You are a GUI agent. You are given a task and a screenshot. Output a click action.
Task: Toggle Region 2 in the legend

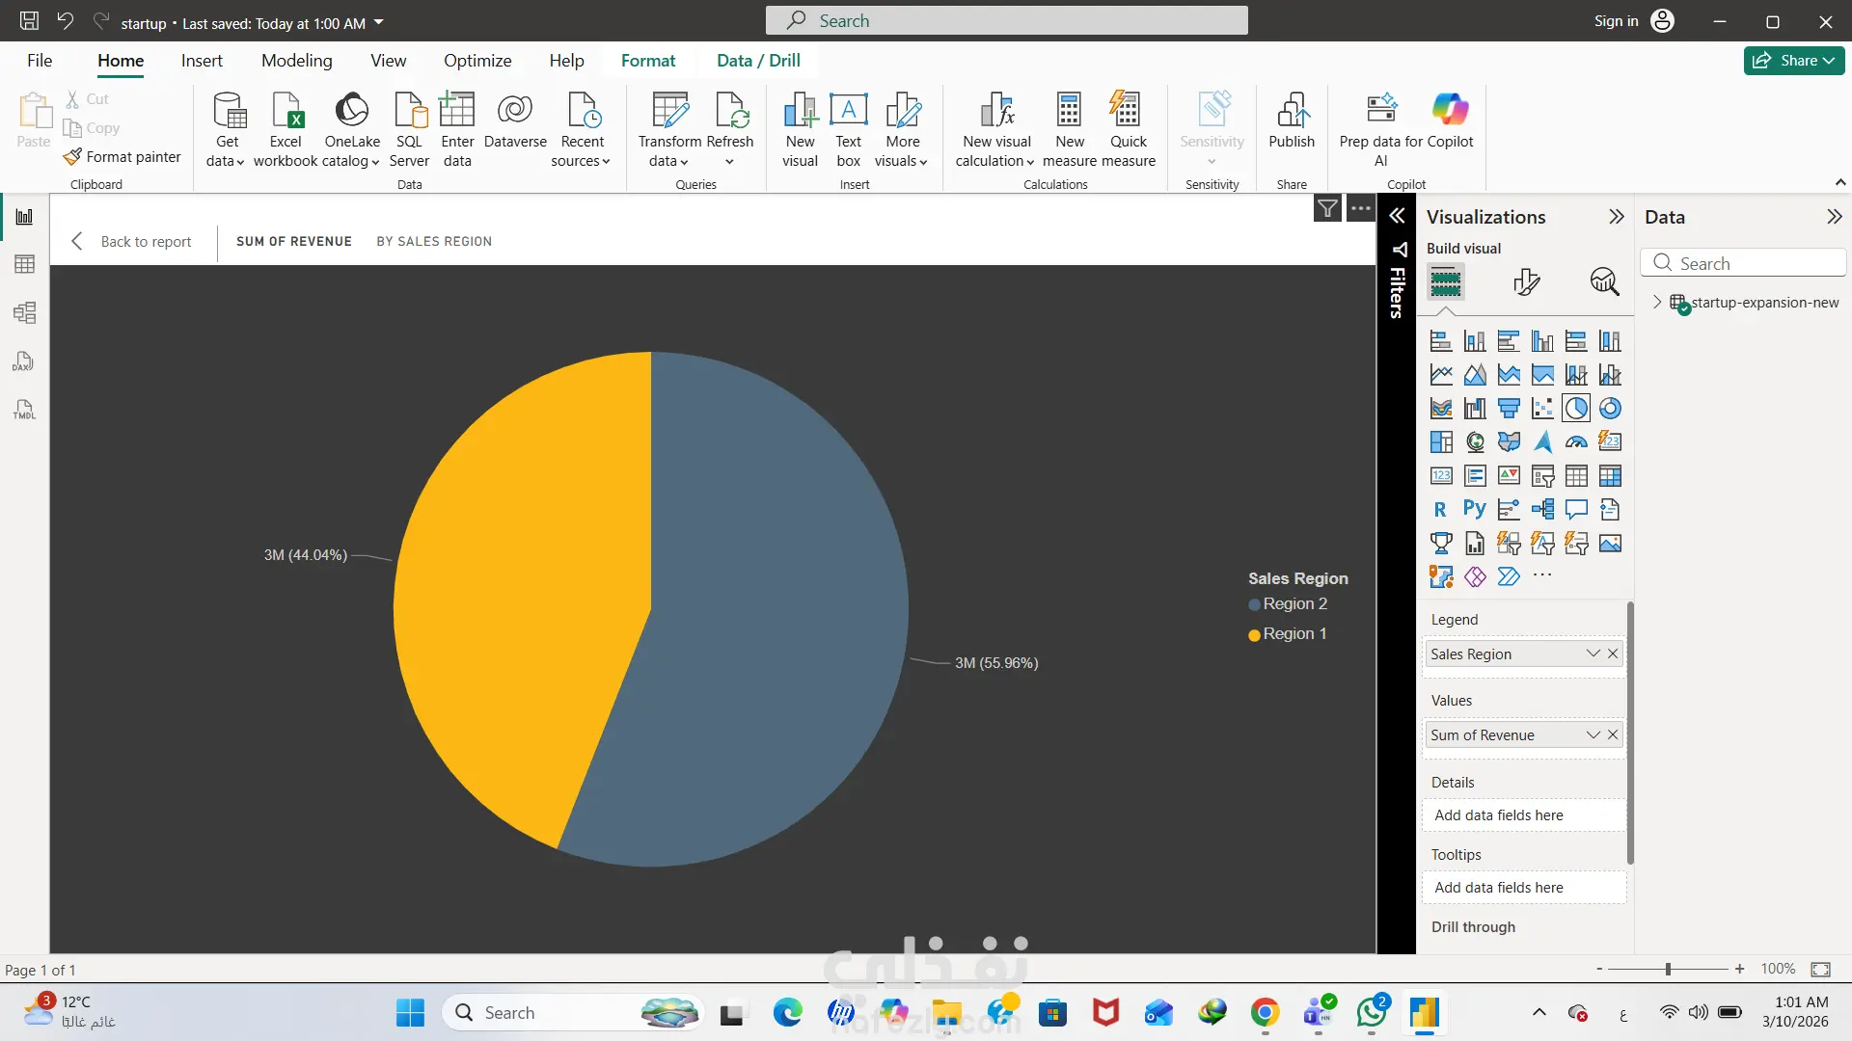(1294, 604)
